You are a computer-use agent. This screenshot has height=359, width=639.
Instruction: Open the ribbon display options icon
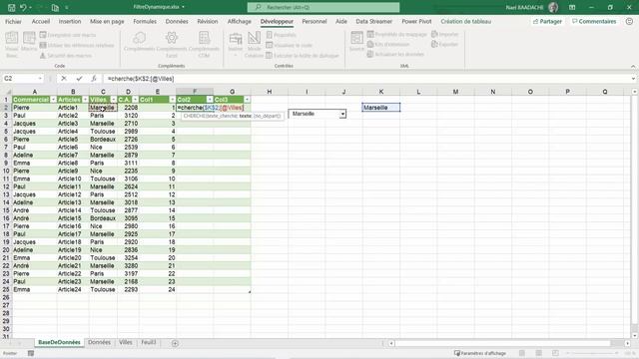click(572, 7)
